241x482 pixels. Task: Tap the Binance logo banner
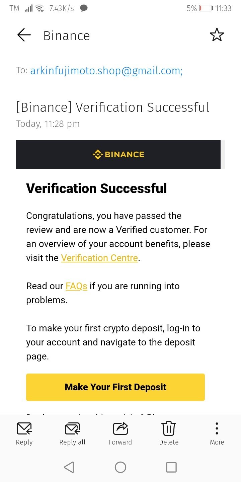(118, 154)
